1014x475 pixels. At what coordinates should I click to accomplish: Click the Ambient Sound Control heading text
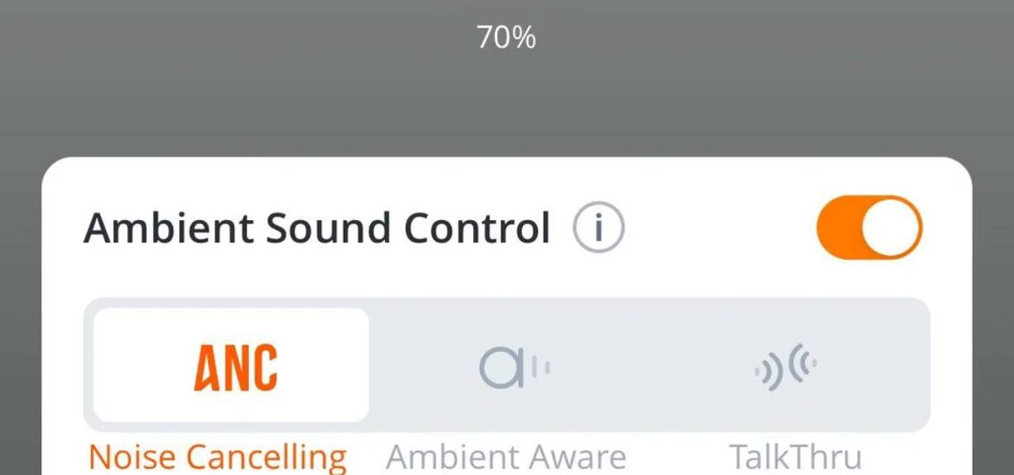point(317,228)
